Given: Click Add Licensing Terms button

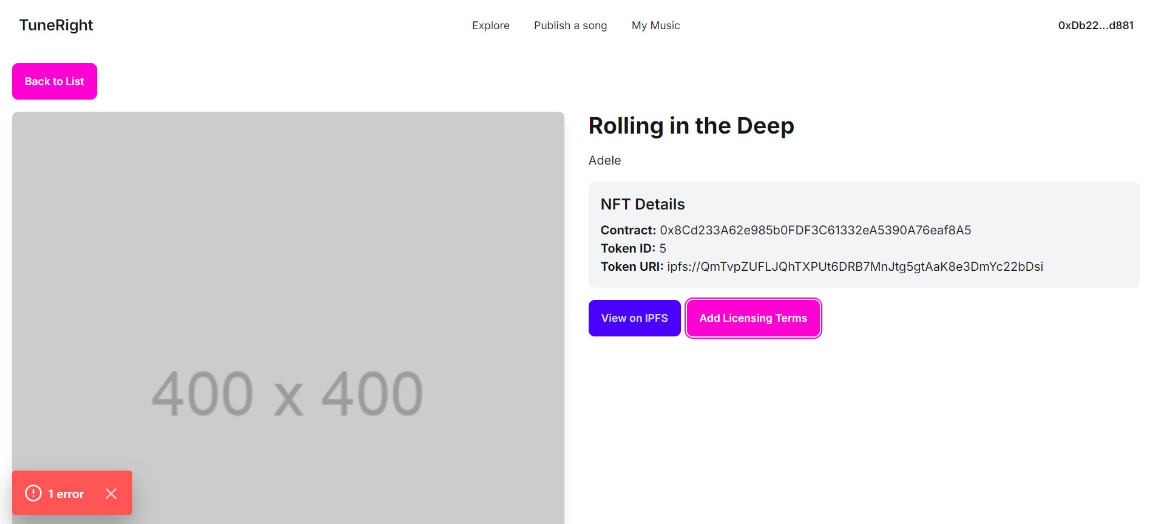Looking at the screenshot, I should pyautogui.click(x=753, y=318).
